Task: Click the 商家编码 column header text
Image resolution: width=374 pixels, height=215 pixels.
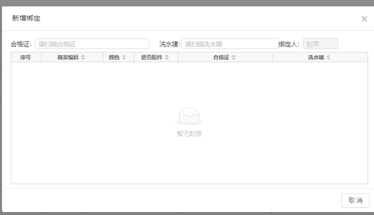Action: point(68,57)
